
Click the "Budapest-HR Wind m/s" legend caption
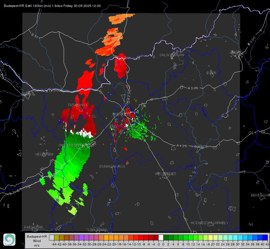click(x=37, y=241)
